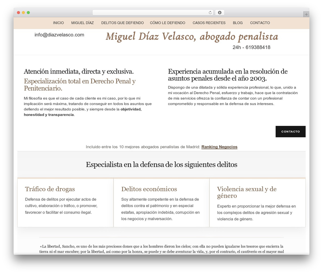This screenshot has height=274, width=323.
Task: Click the paragraph starting Dispongo de una dilatada
Action: (233, 96)
